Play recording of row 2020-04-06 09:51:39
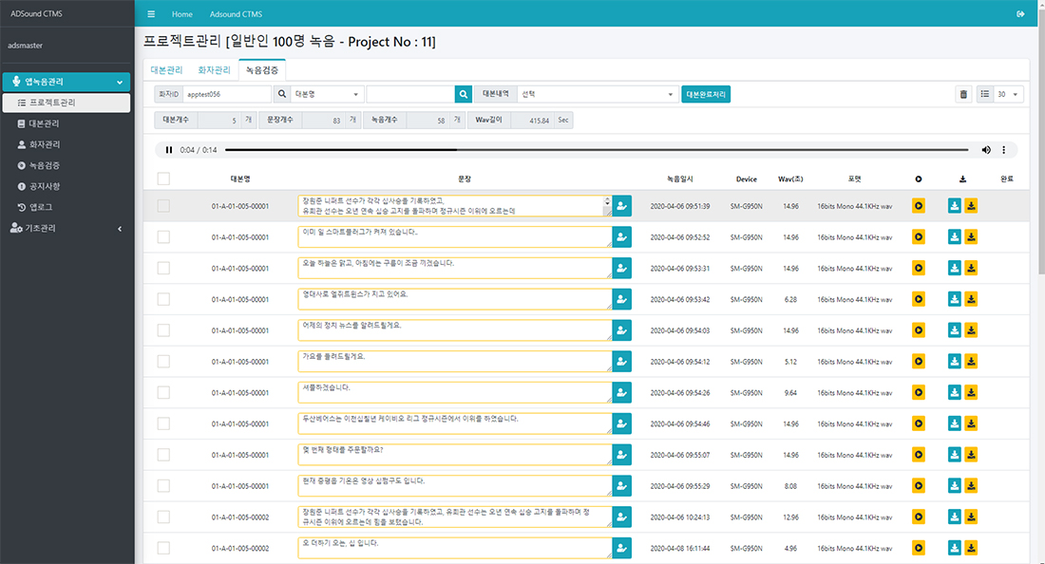The height and width of the screenshot is (564, 1045). point(919,206)
